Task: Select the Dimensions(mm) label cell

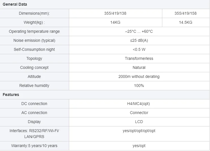Action: (34, 13)
